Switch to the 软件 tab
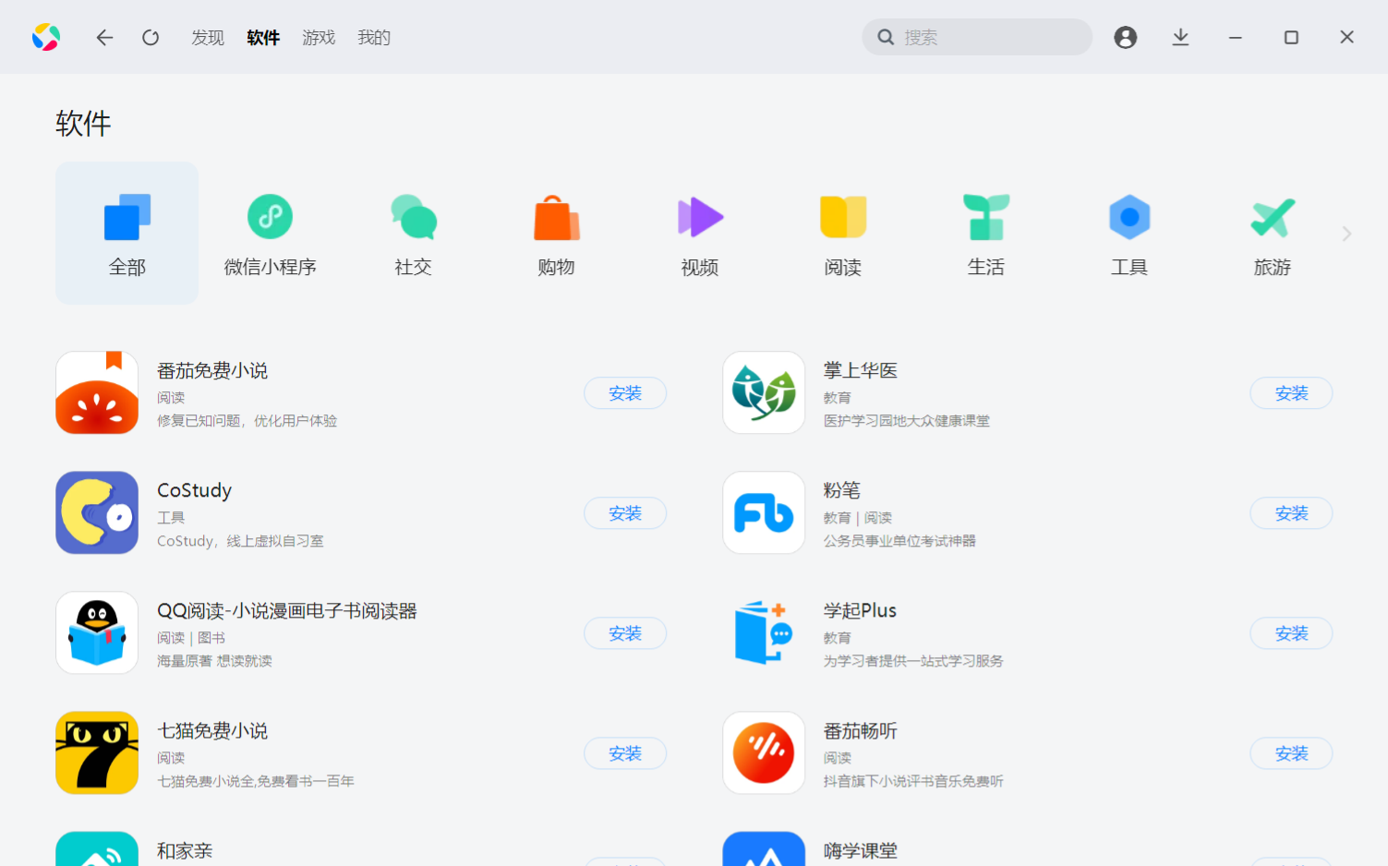This screenshot has width=1388, height=866. coord(263,37)
